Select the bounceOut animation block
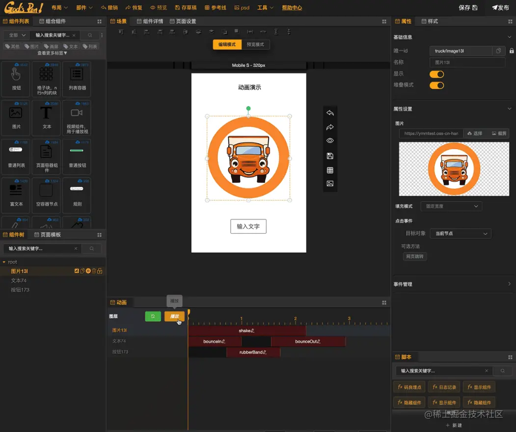The image size is (516, 432). click(308, 342)
